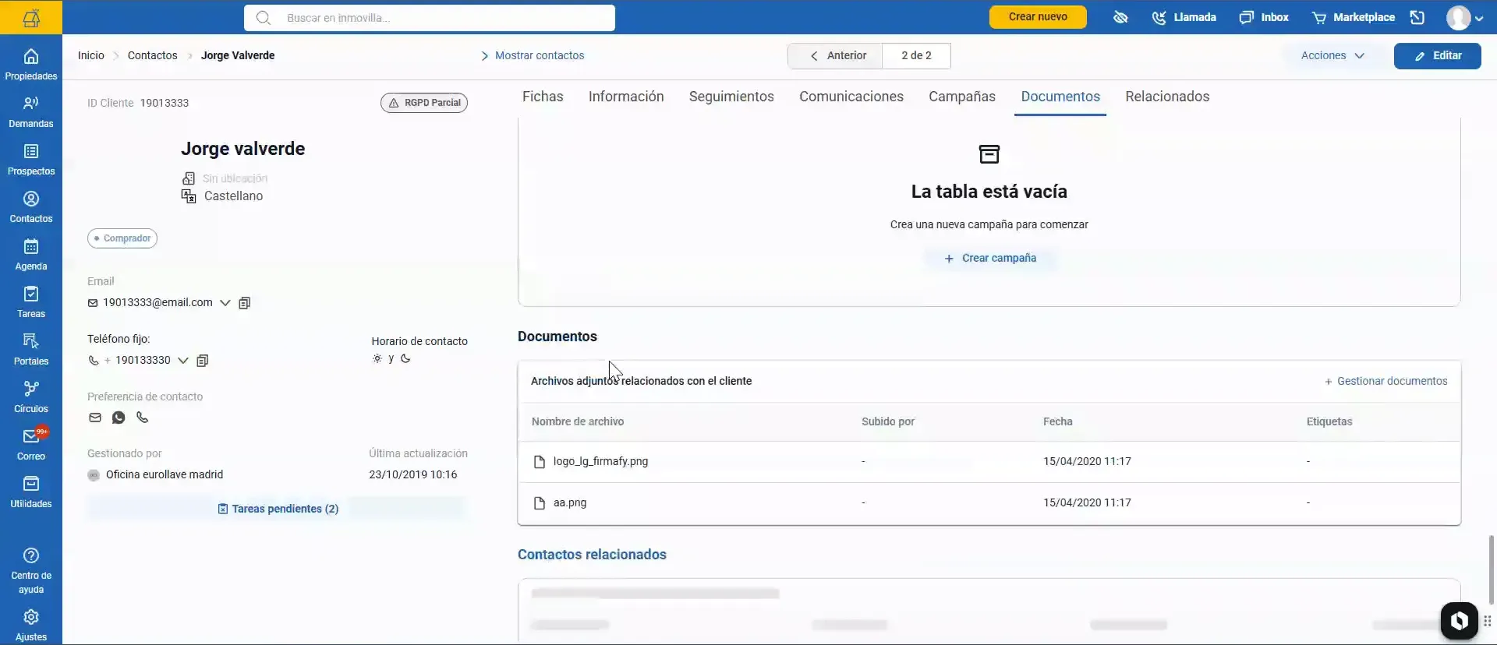Go to Prospectos section

[x=31, y=160]
